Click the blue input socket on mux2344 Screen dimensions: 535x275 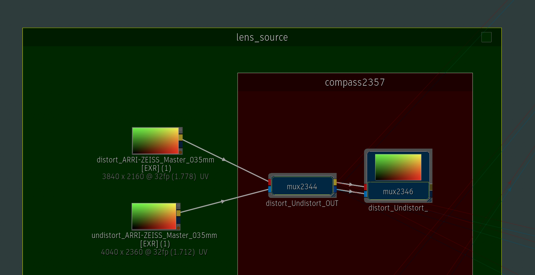pyautogui.click(x=270, y=189)
